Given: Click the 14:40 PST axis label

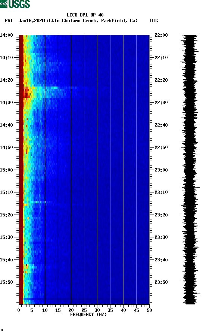Looking at the screenshot, I should (x=6, y=125).
